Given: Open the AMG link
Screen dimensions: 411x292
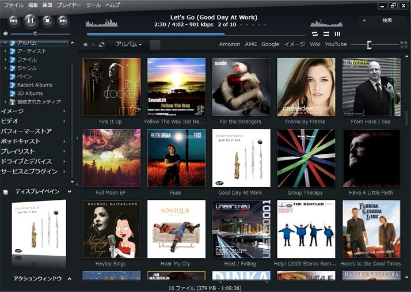Looking at the screenshot, I should 250,44.
